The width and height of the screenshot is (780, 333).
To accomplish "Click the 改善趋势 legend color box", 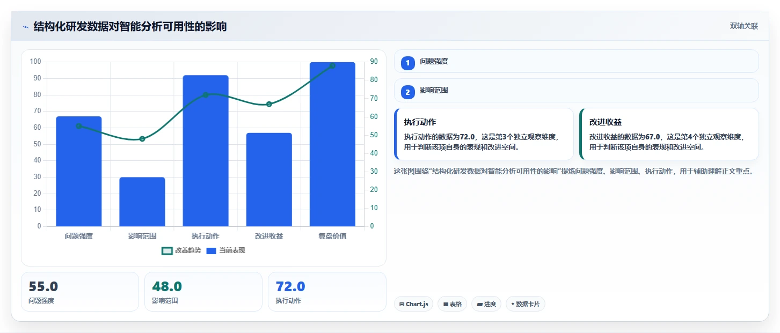I will 167,250.
